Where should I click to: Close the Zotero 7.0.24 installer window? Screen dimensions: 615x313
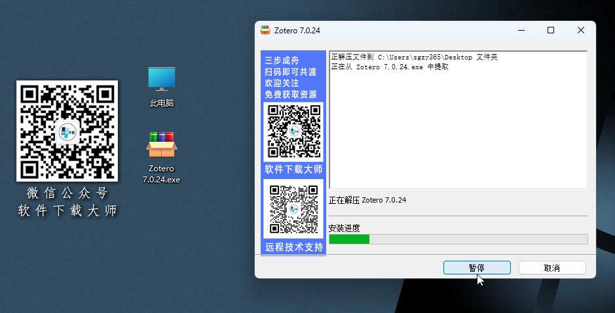581,30
